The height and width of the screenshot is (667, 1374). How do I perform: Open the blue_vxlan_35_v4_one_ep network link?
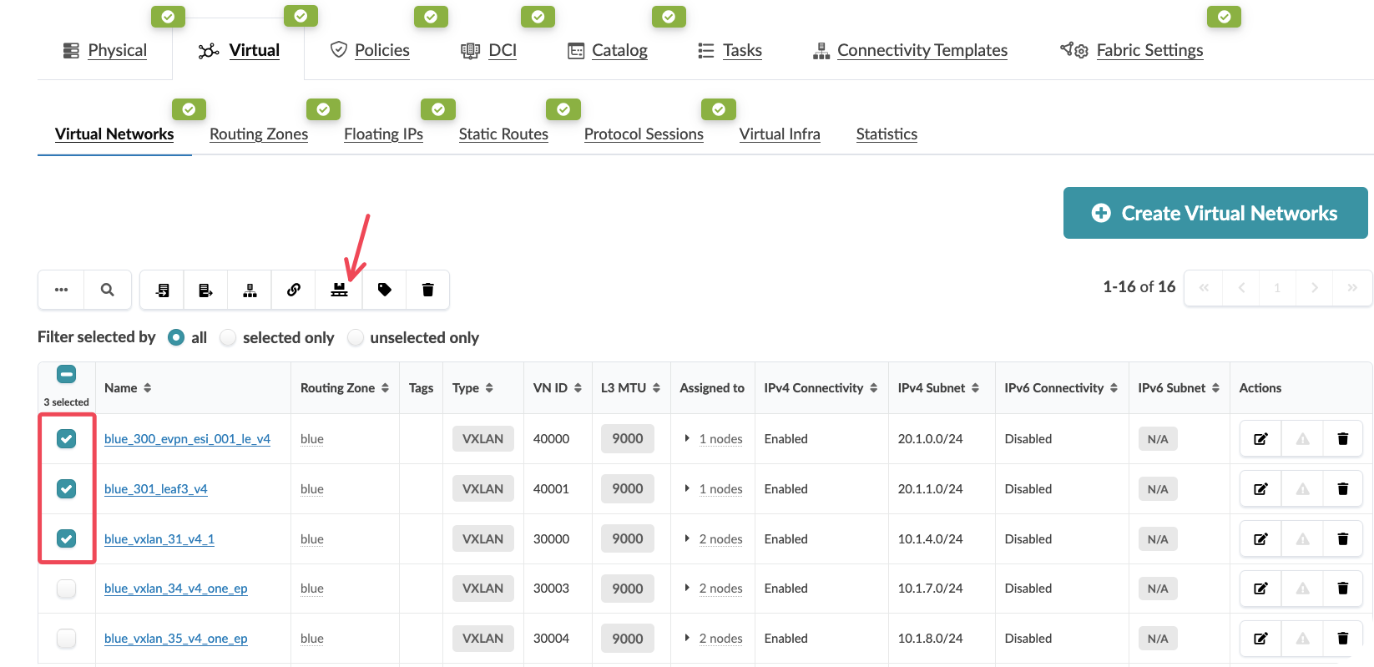(175, 639)
